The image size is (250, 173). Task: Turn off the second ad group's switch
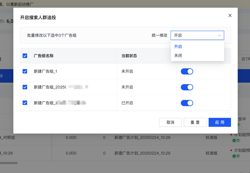187,87
